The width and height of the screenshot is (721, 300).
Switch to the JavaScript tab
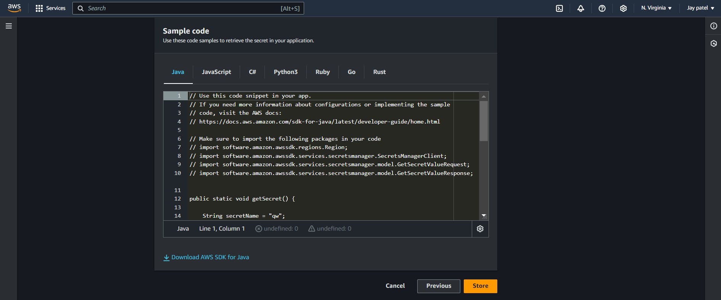pyautogui.click(x=216, y=72)
